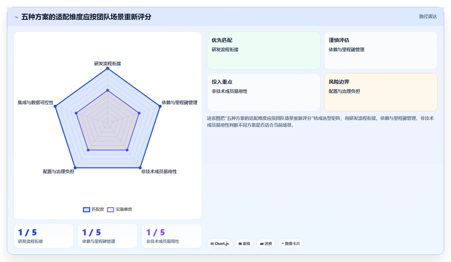Click the main title 五种方案的适配维度应按团队场景重新评分
The width and height of the screenshot is (451, 262).
(x=86, y=17)
